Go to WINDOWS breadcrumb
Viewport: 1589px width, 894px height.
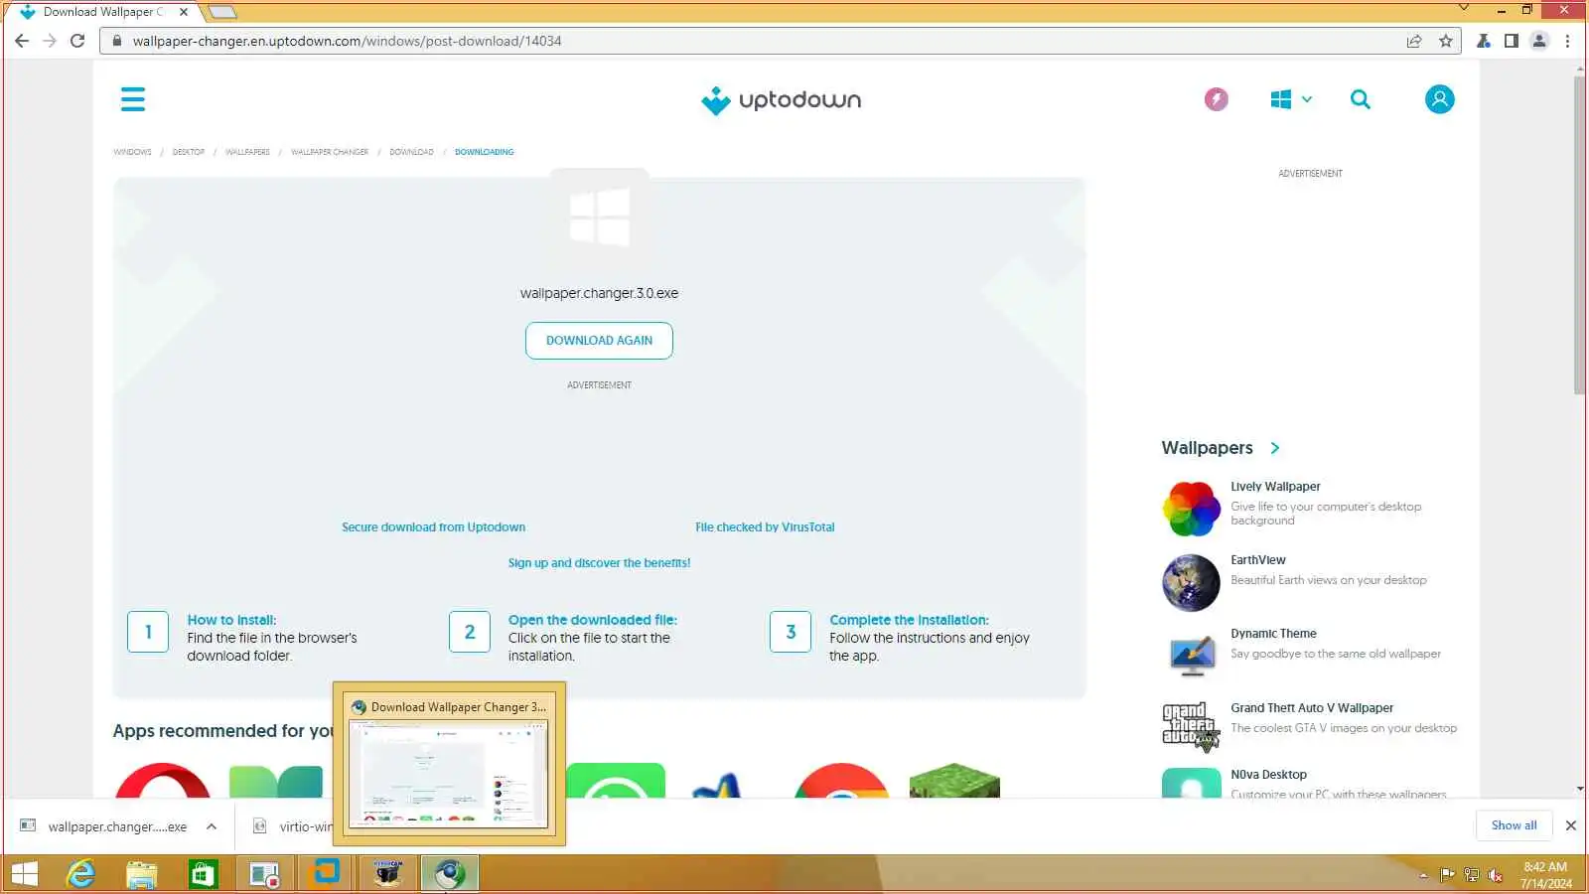[x=132, y=152]
